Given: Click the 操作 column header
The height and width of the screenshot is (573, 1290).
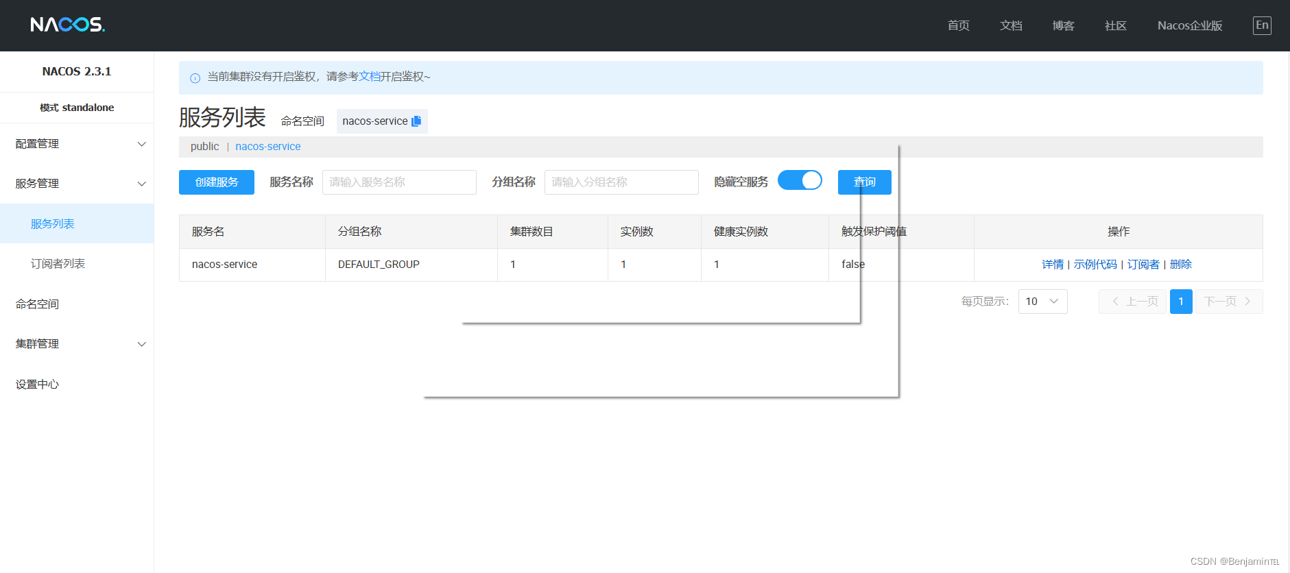Looking at the screenshot, I should coord(1119,232).
